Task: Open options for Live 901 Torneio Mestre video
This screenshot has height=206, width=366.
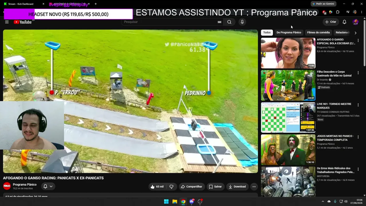Action: [x=358, y=105]
